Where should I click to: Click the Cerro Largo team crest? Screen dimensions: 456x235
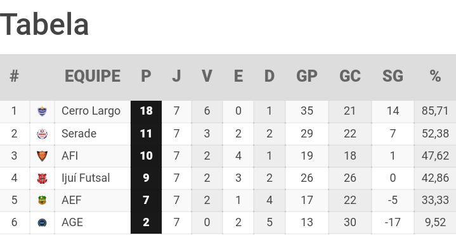(x=42, y=111)
